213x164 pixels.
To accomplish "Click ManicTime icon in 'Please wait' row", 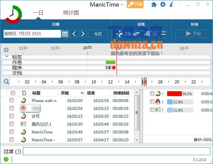I will click(23, 100).
